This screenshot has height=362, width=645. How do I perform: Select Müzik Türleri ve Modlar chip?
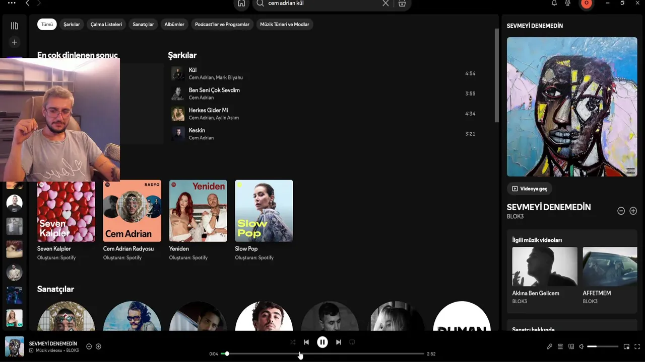coord(285,24)
